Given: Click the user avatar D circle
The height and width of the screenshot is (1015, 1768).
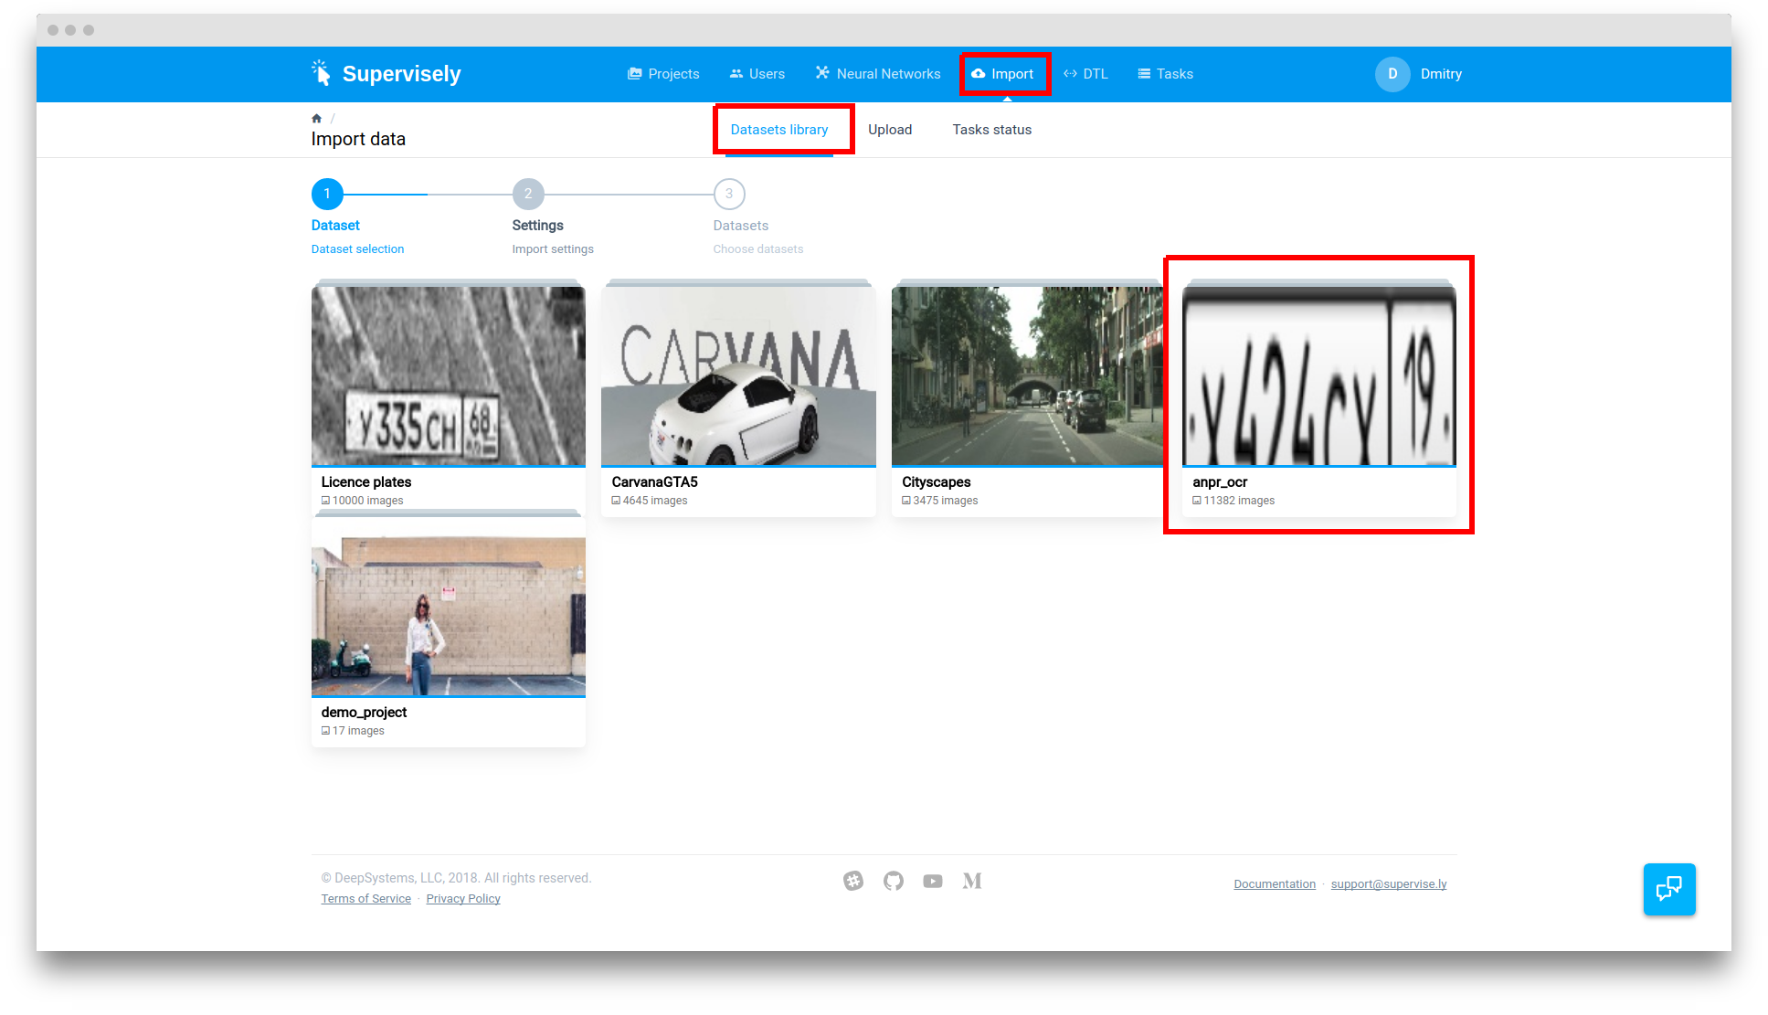Looking at the screenshot, I should [1392, 74].
